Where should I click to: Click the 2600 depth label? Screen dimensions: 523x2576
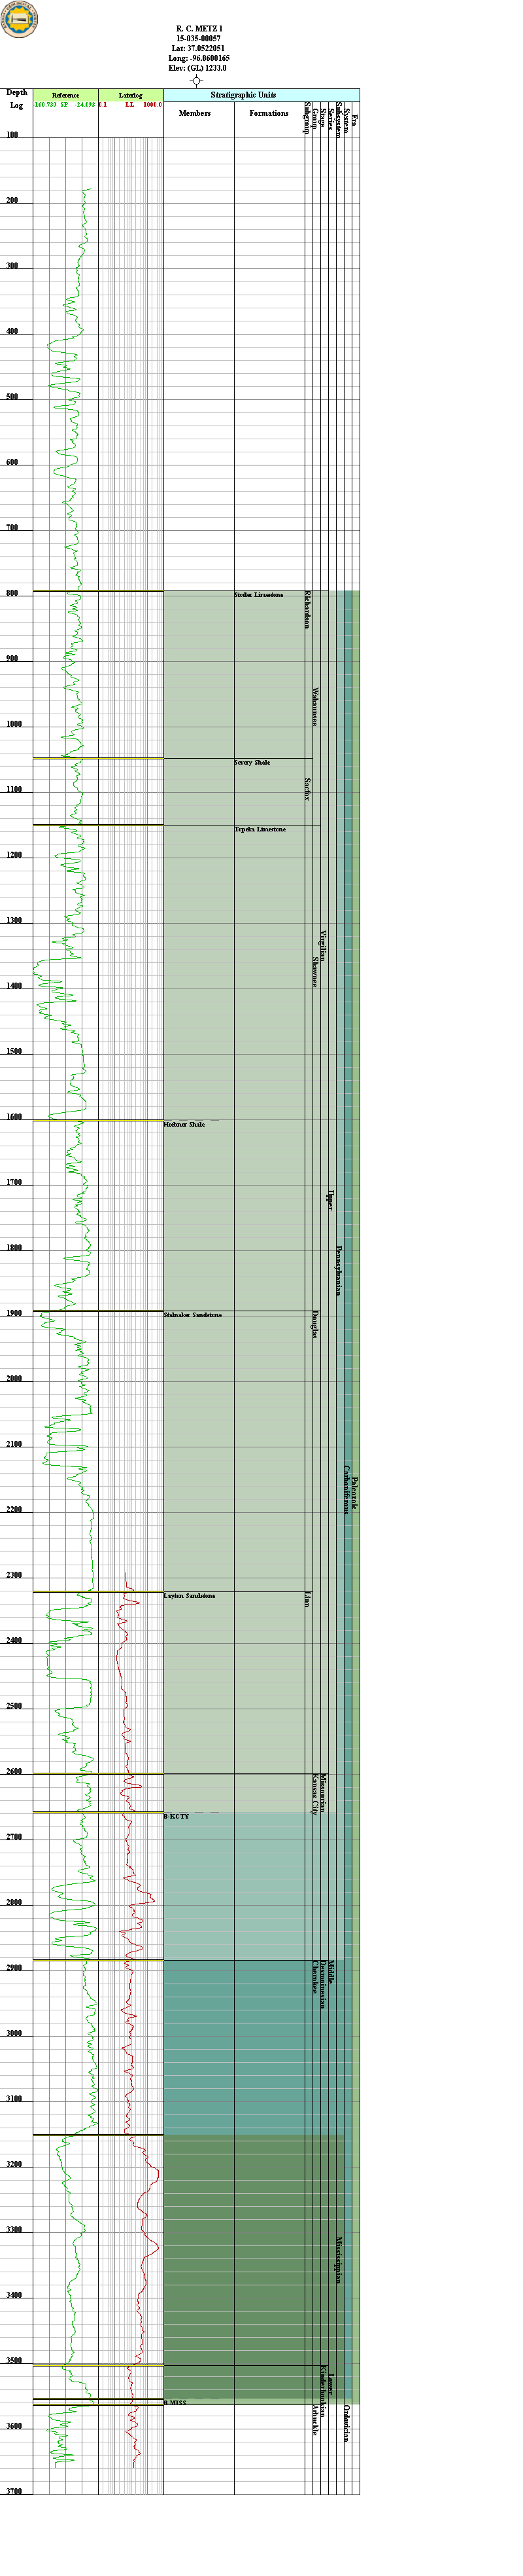click(x=14, y=1771)
